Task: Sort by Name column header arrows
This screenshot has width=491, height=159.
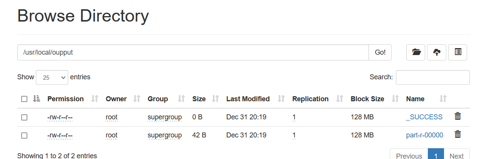Action: (443, 99)
